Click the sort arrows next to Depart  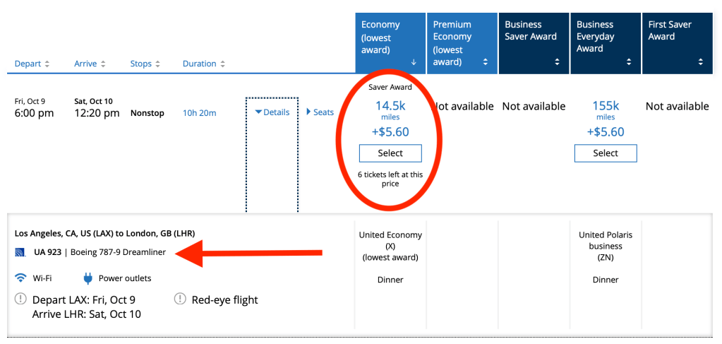click(47, 64)
